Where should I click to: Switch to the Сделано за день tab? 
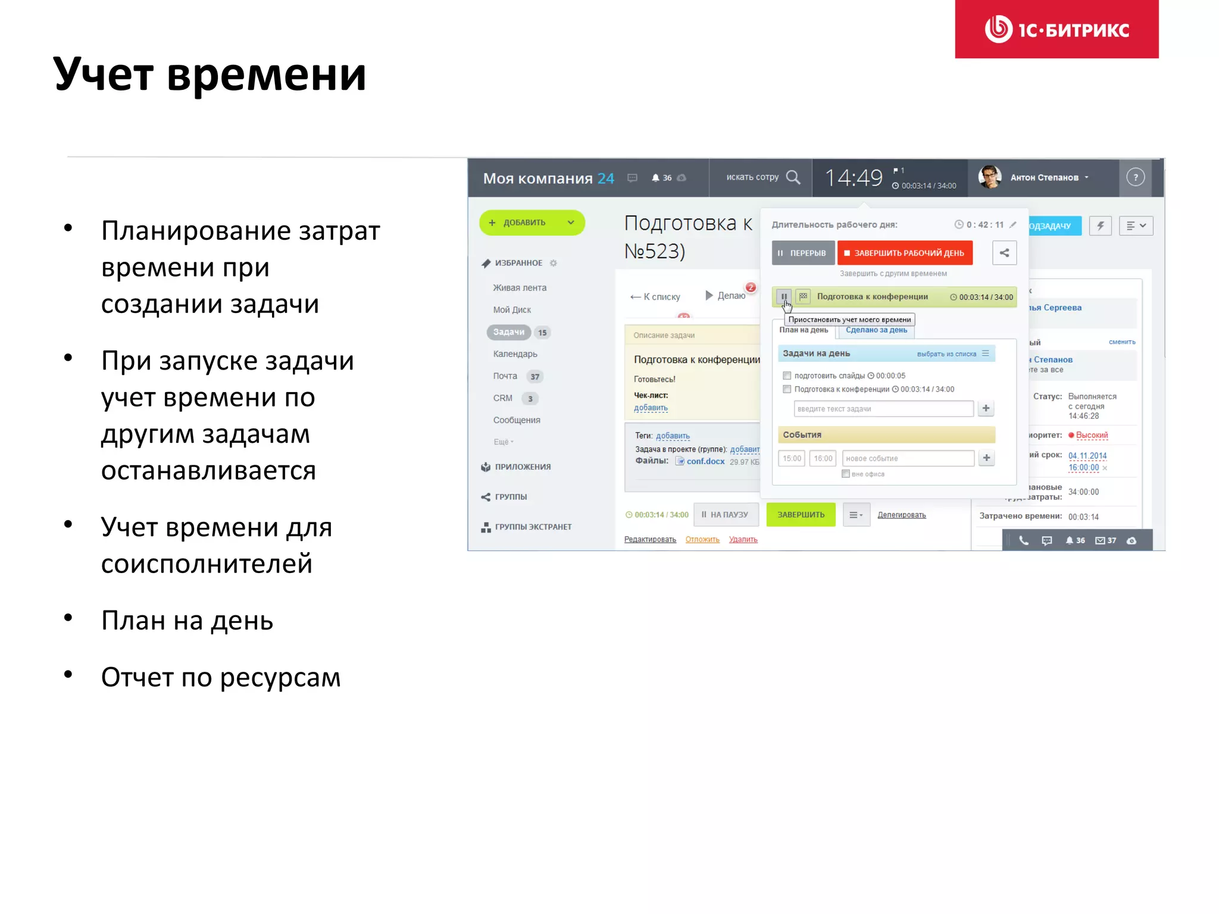[x=876, y=330]
